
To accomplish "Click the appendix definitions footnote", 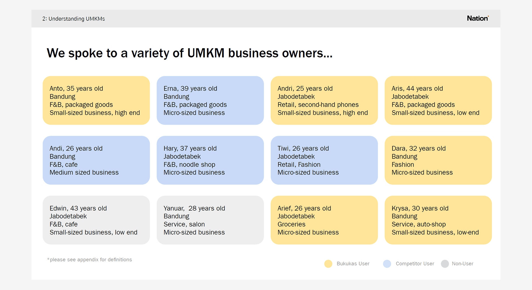I will pos(90,260).
